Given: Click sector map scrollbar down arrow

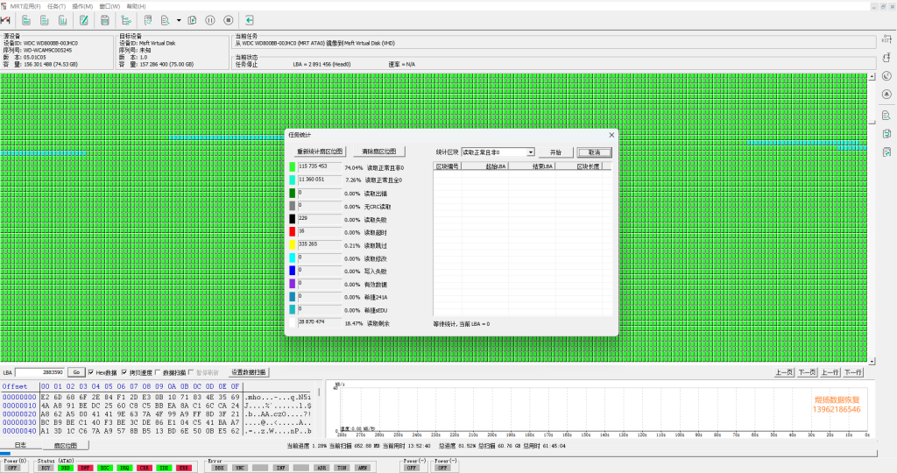Looking at the screenshot, I should pyautogui.click(x=872, y=362).
